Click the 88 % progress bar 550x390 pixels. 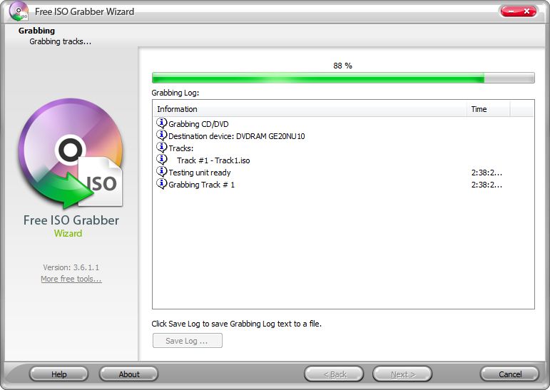(343, 78)
